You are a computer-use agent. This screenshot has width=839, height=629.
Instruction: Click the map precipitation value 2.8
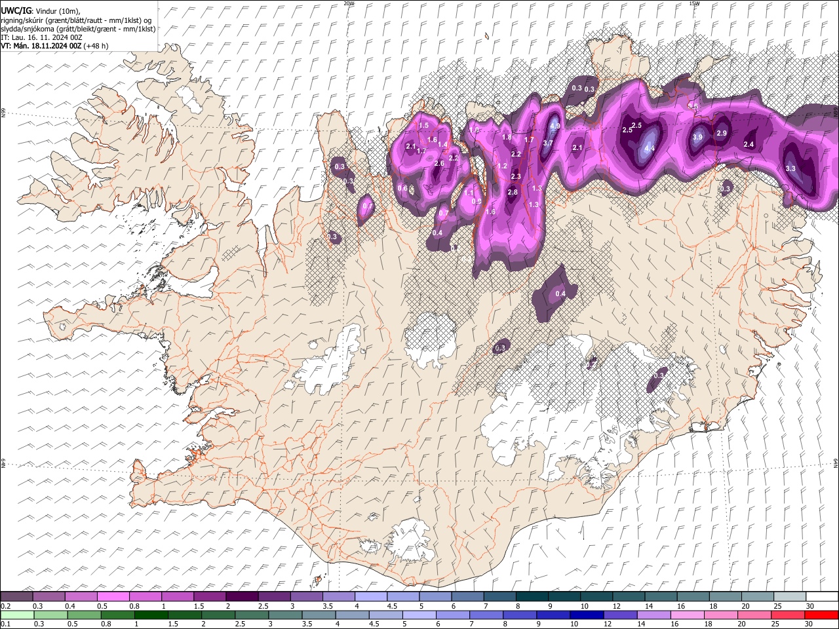pyautogui.click(x=513, y=192)
